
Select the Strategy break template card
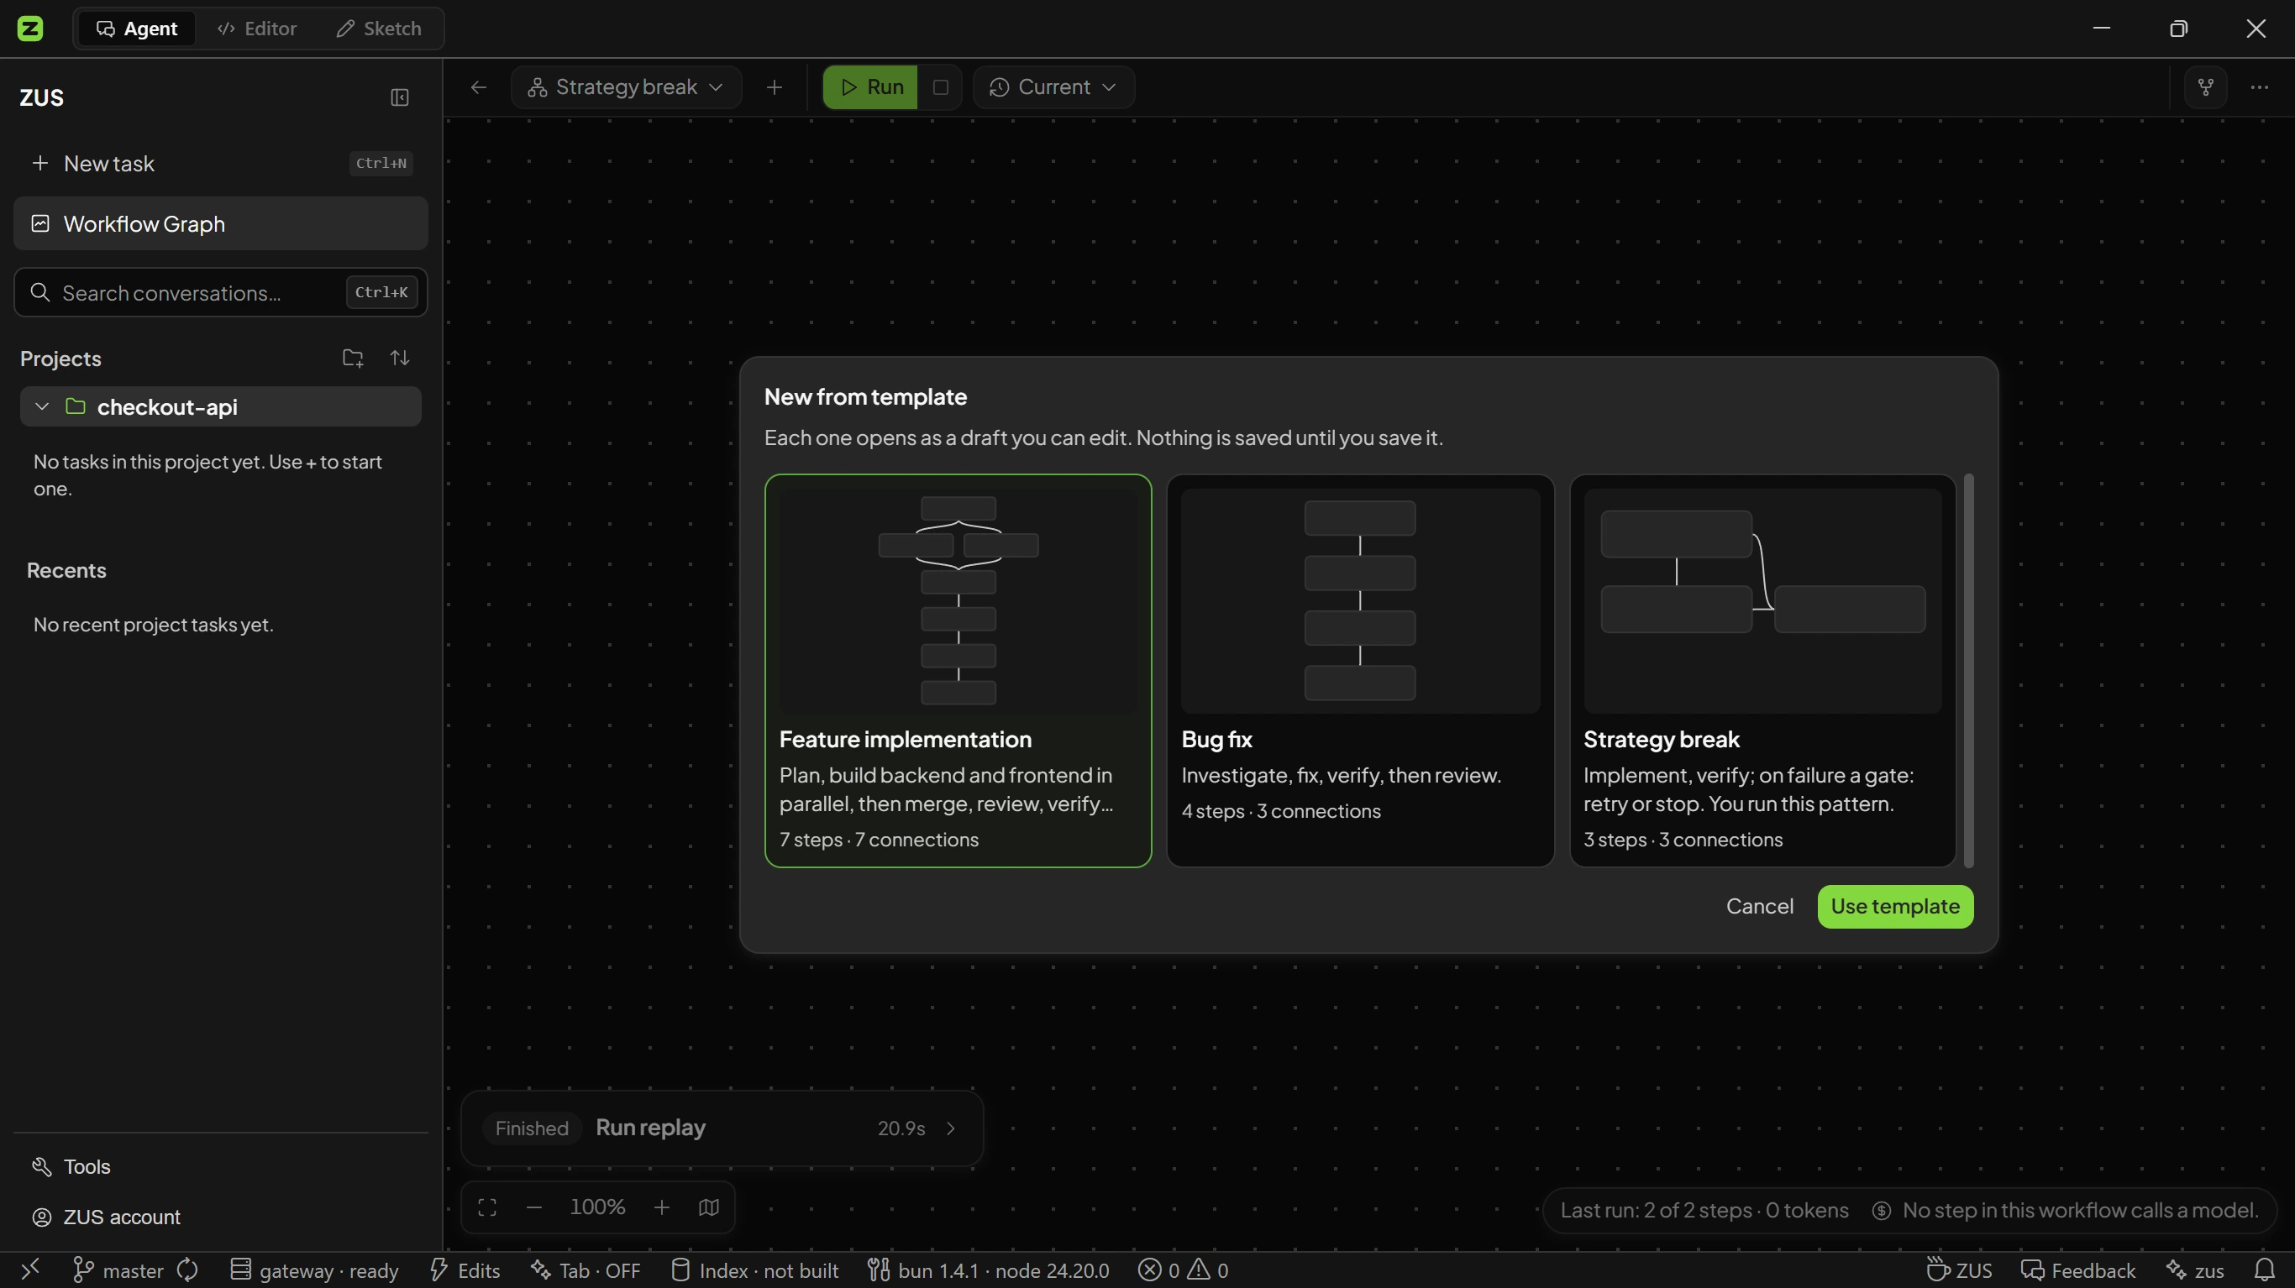(x=1762, y=671)
